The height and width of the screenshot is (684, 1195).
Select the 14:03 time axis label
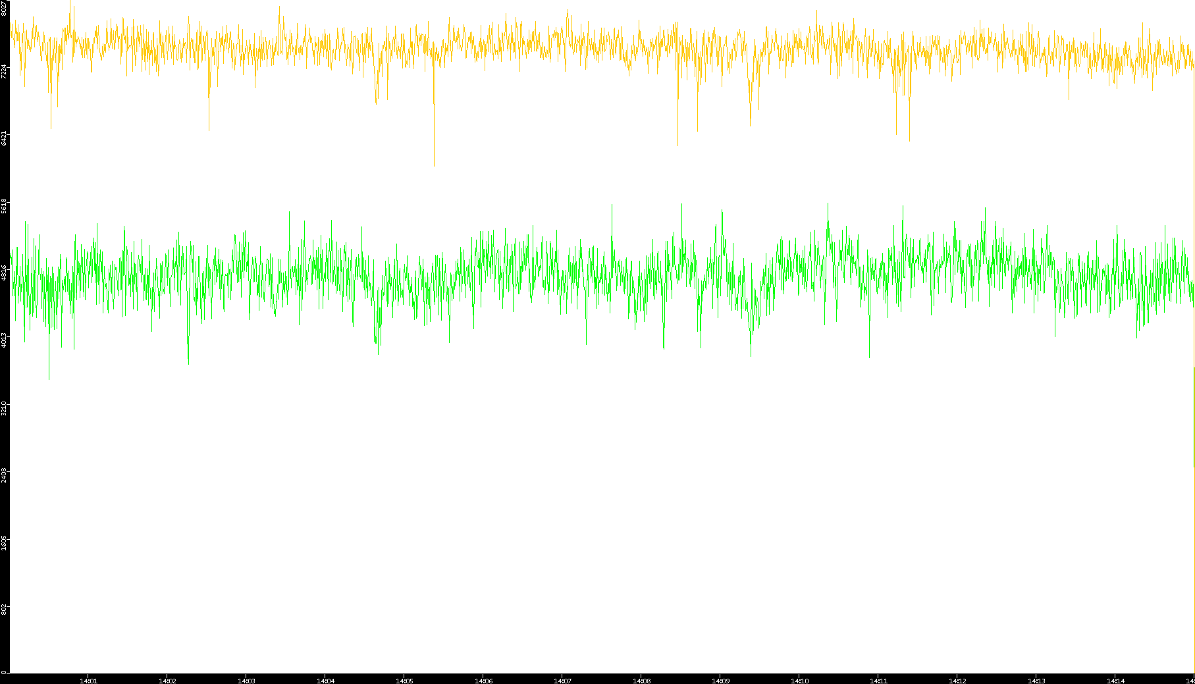pos(246,681)
